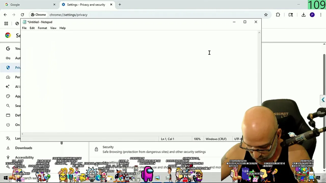
Task: Click Windows (CRLF) in Notepad status bar
Action: (216, 139)
